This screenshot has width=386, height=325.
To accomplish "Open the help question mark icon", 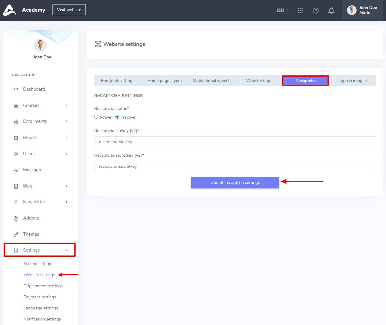I will click(x=316, y=11).
